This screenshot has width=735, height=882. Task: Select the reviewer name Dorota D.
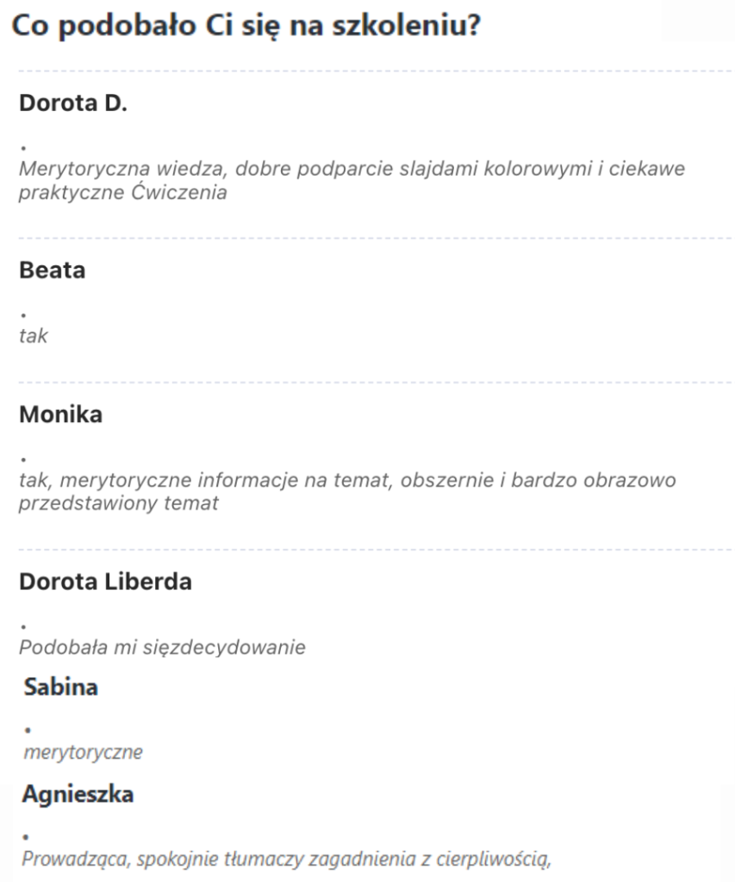coord(73,105)
